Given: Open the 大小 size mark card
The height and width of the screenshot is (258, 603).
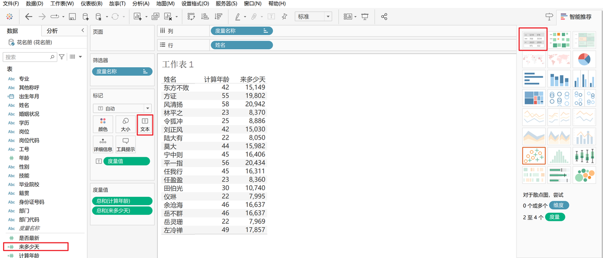Looking at the screenshot, I should pyautogui.click(x=125, y=124).
